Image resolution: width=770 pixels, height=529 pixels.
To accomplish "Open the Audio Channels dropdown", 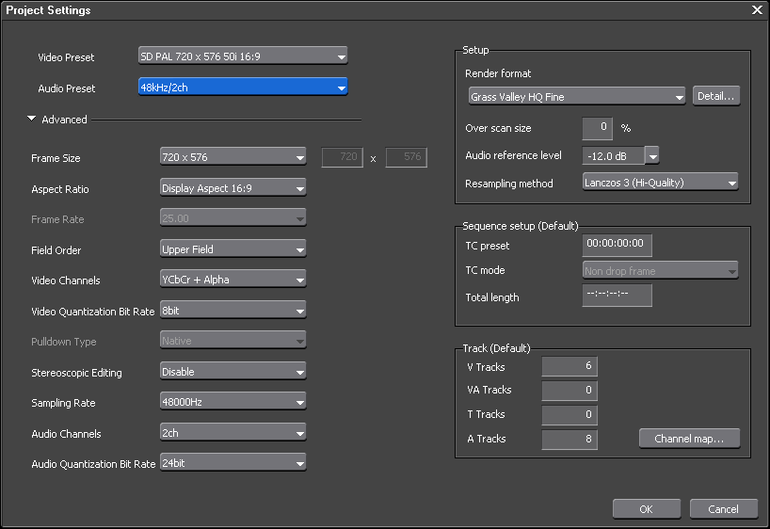I will point(233,433).
